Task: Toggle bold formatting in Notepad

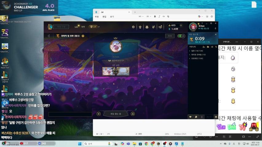Action: tap(155, 17)
